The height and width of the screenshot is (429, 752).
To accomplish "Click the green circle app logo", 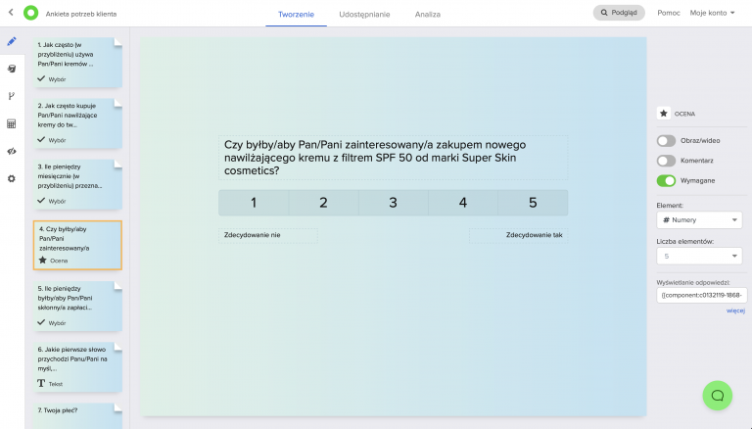I will pyautogui.click(x=30, y=14).
